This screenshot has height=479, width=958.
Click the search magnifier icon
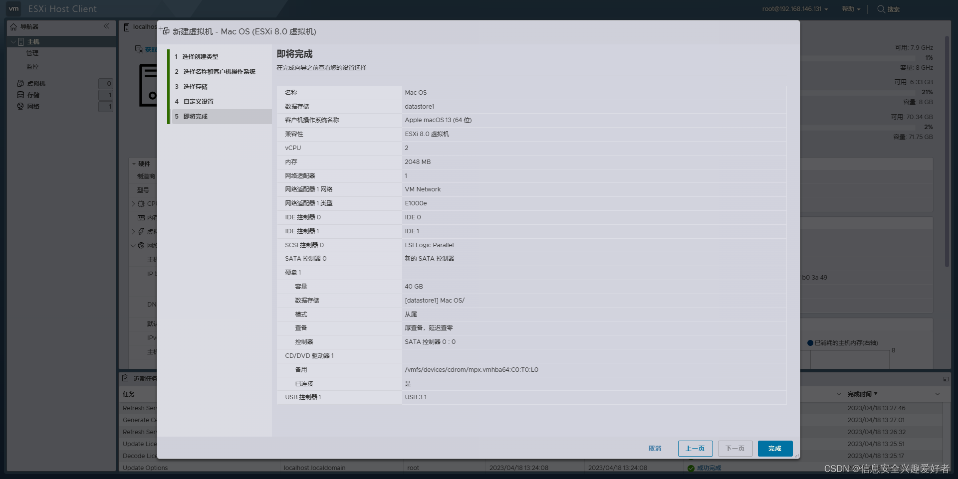[x=881, y=9]
